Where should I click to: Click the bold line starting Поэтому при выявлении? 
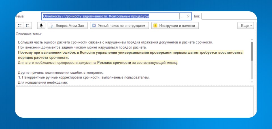point(130,55)
